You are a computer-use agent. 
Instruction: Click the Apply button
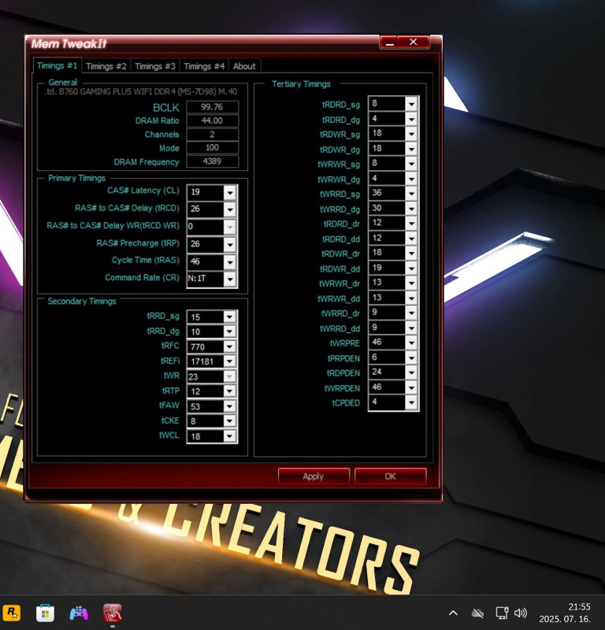(x=314, y=476)
